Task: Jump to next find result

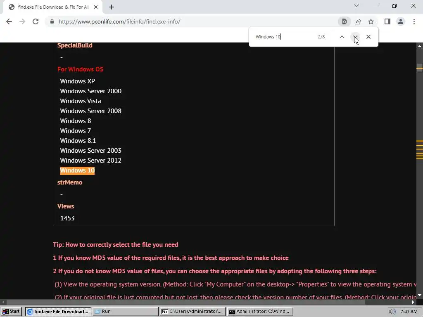Action: [355, 37]
